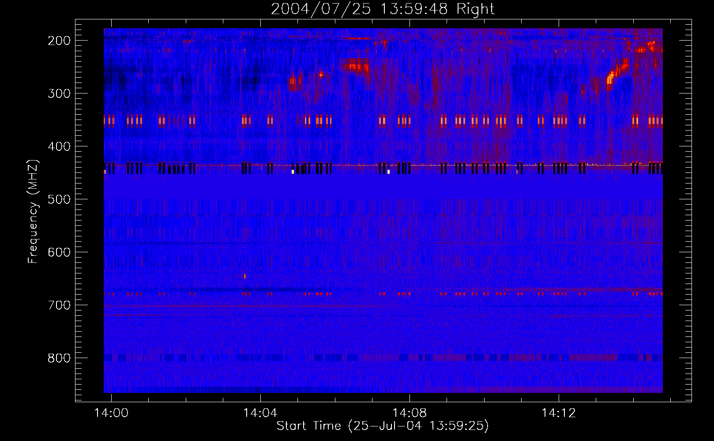This screenshot has height=441, width=714.
Task: Click the 600 frequency tick label
Action: pyautogui.click(x=59, y=252)
